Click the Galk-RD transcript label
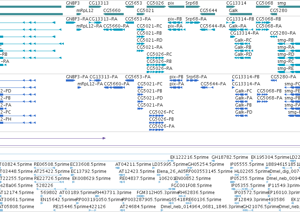 click(x=243, y=54)
